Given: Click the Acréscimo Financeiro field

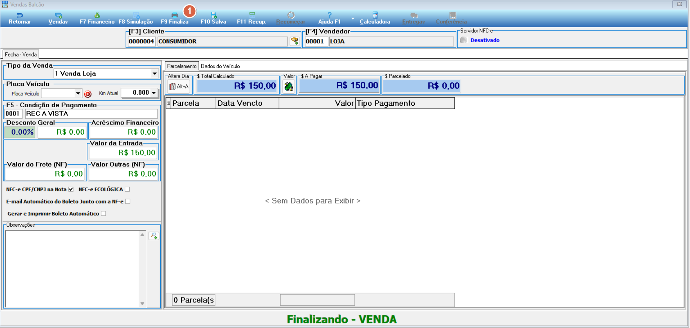Looking at the screenshot, I should (124, 132).
